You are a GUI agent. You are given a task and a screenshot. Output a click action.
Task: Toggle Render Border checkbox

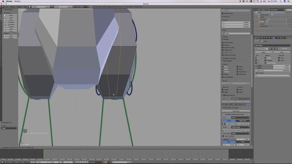(x=223, y=13)
